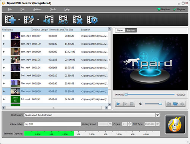
Task: Click the Remove video file icon
Action: pyautogui.click(x=78, y=20)
